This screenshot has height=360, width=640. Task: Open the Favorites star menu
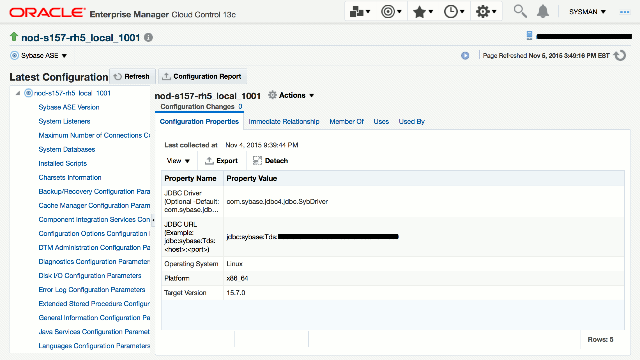[x=423, y=12]
